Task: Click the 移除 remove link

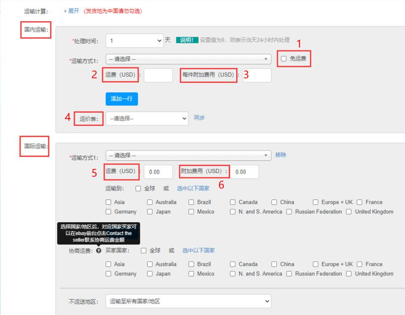Action: click(281, 155)
